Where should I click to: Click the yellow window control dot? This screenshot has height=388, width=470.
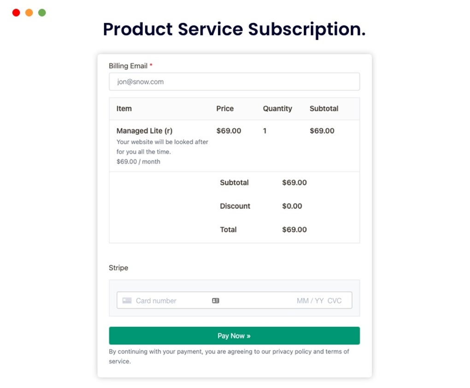29,12
